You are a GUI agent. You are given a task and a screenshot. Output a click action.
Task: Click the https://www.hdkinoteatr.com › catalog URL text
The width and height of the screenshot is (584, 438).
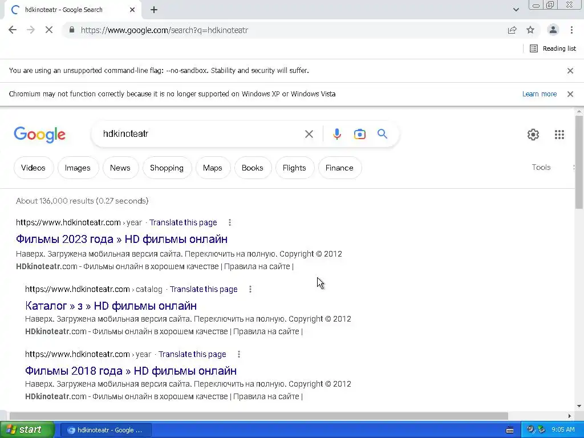pos(94,289)
